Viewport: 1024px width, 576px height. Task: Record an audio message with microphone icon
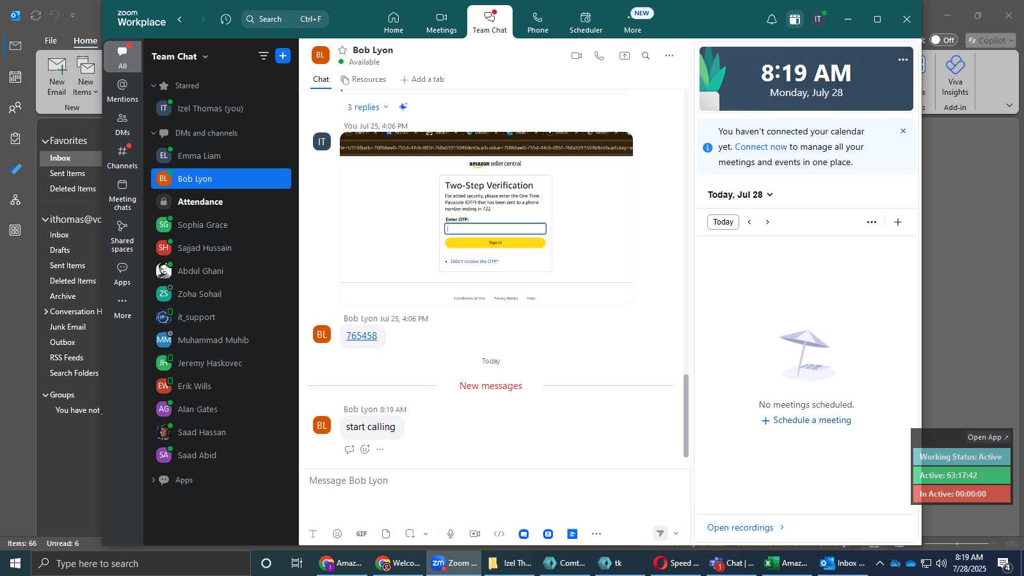451,534
